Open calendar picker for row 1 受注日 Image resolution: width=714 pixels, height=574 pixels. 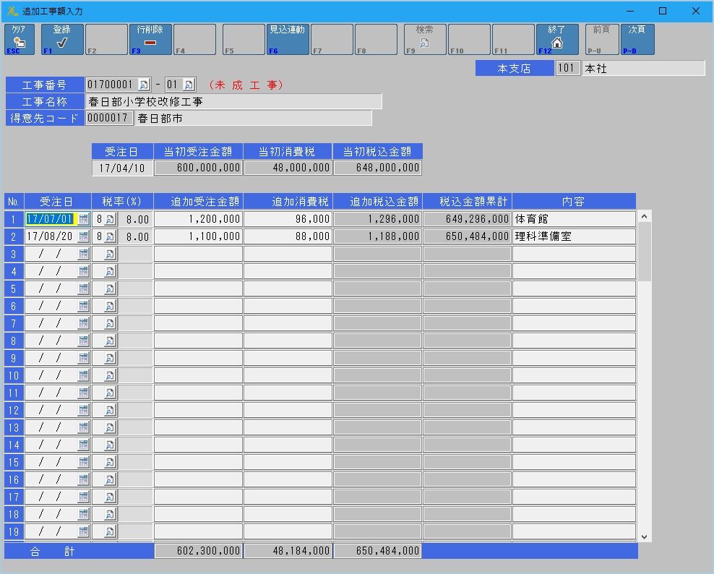pyautogui.click(x=83, y=218)
